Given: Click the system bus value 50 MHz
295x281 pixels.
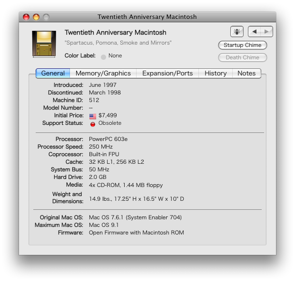Looking at the screenshot, I should click(x=99, y=169).
